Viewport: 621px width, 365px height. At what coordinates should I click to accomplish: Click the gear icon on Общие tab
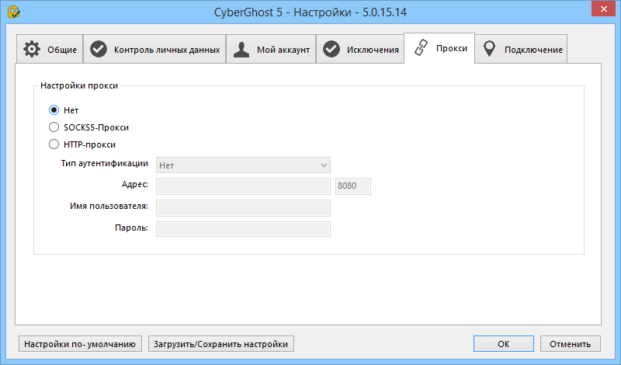(x=32, y=50)
